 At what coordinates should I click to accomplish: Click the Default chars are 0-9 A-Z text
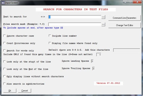(65, 50)
